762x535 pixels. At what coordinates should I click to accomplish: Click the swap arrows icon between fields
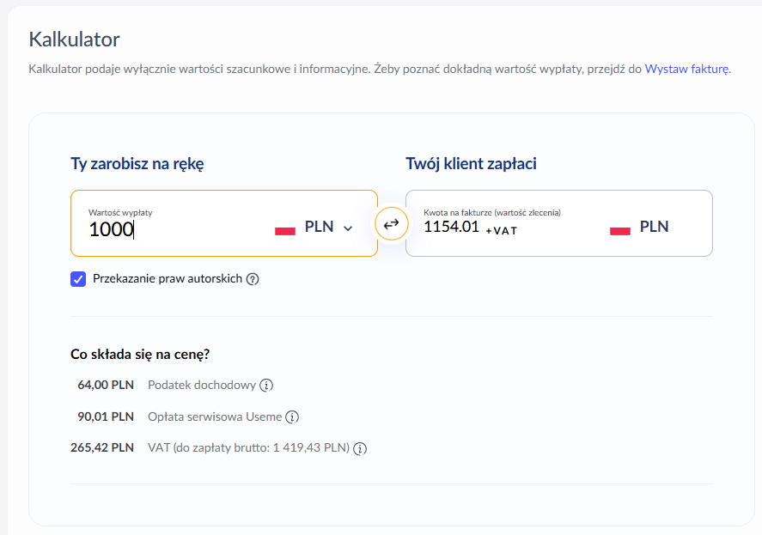(x=391, y=224)
